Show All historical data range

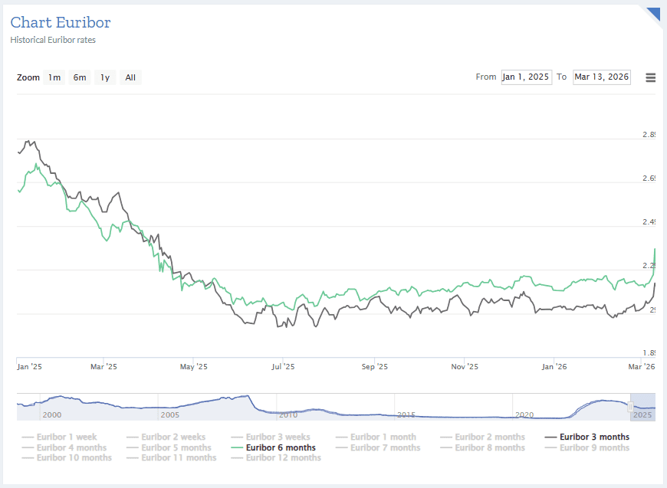pyautogui.click(x=130, y=77)
